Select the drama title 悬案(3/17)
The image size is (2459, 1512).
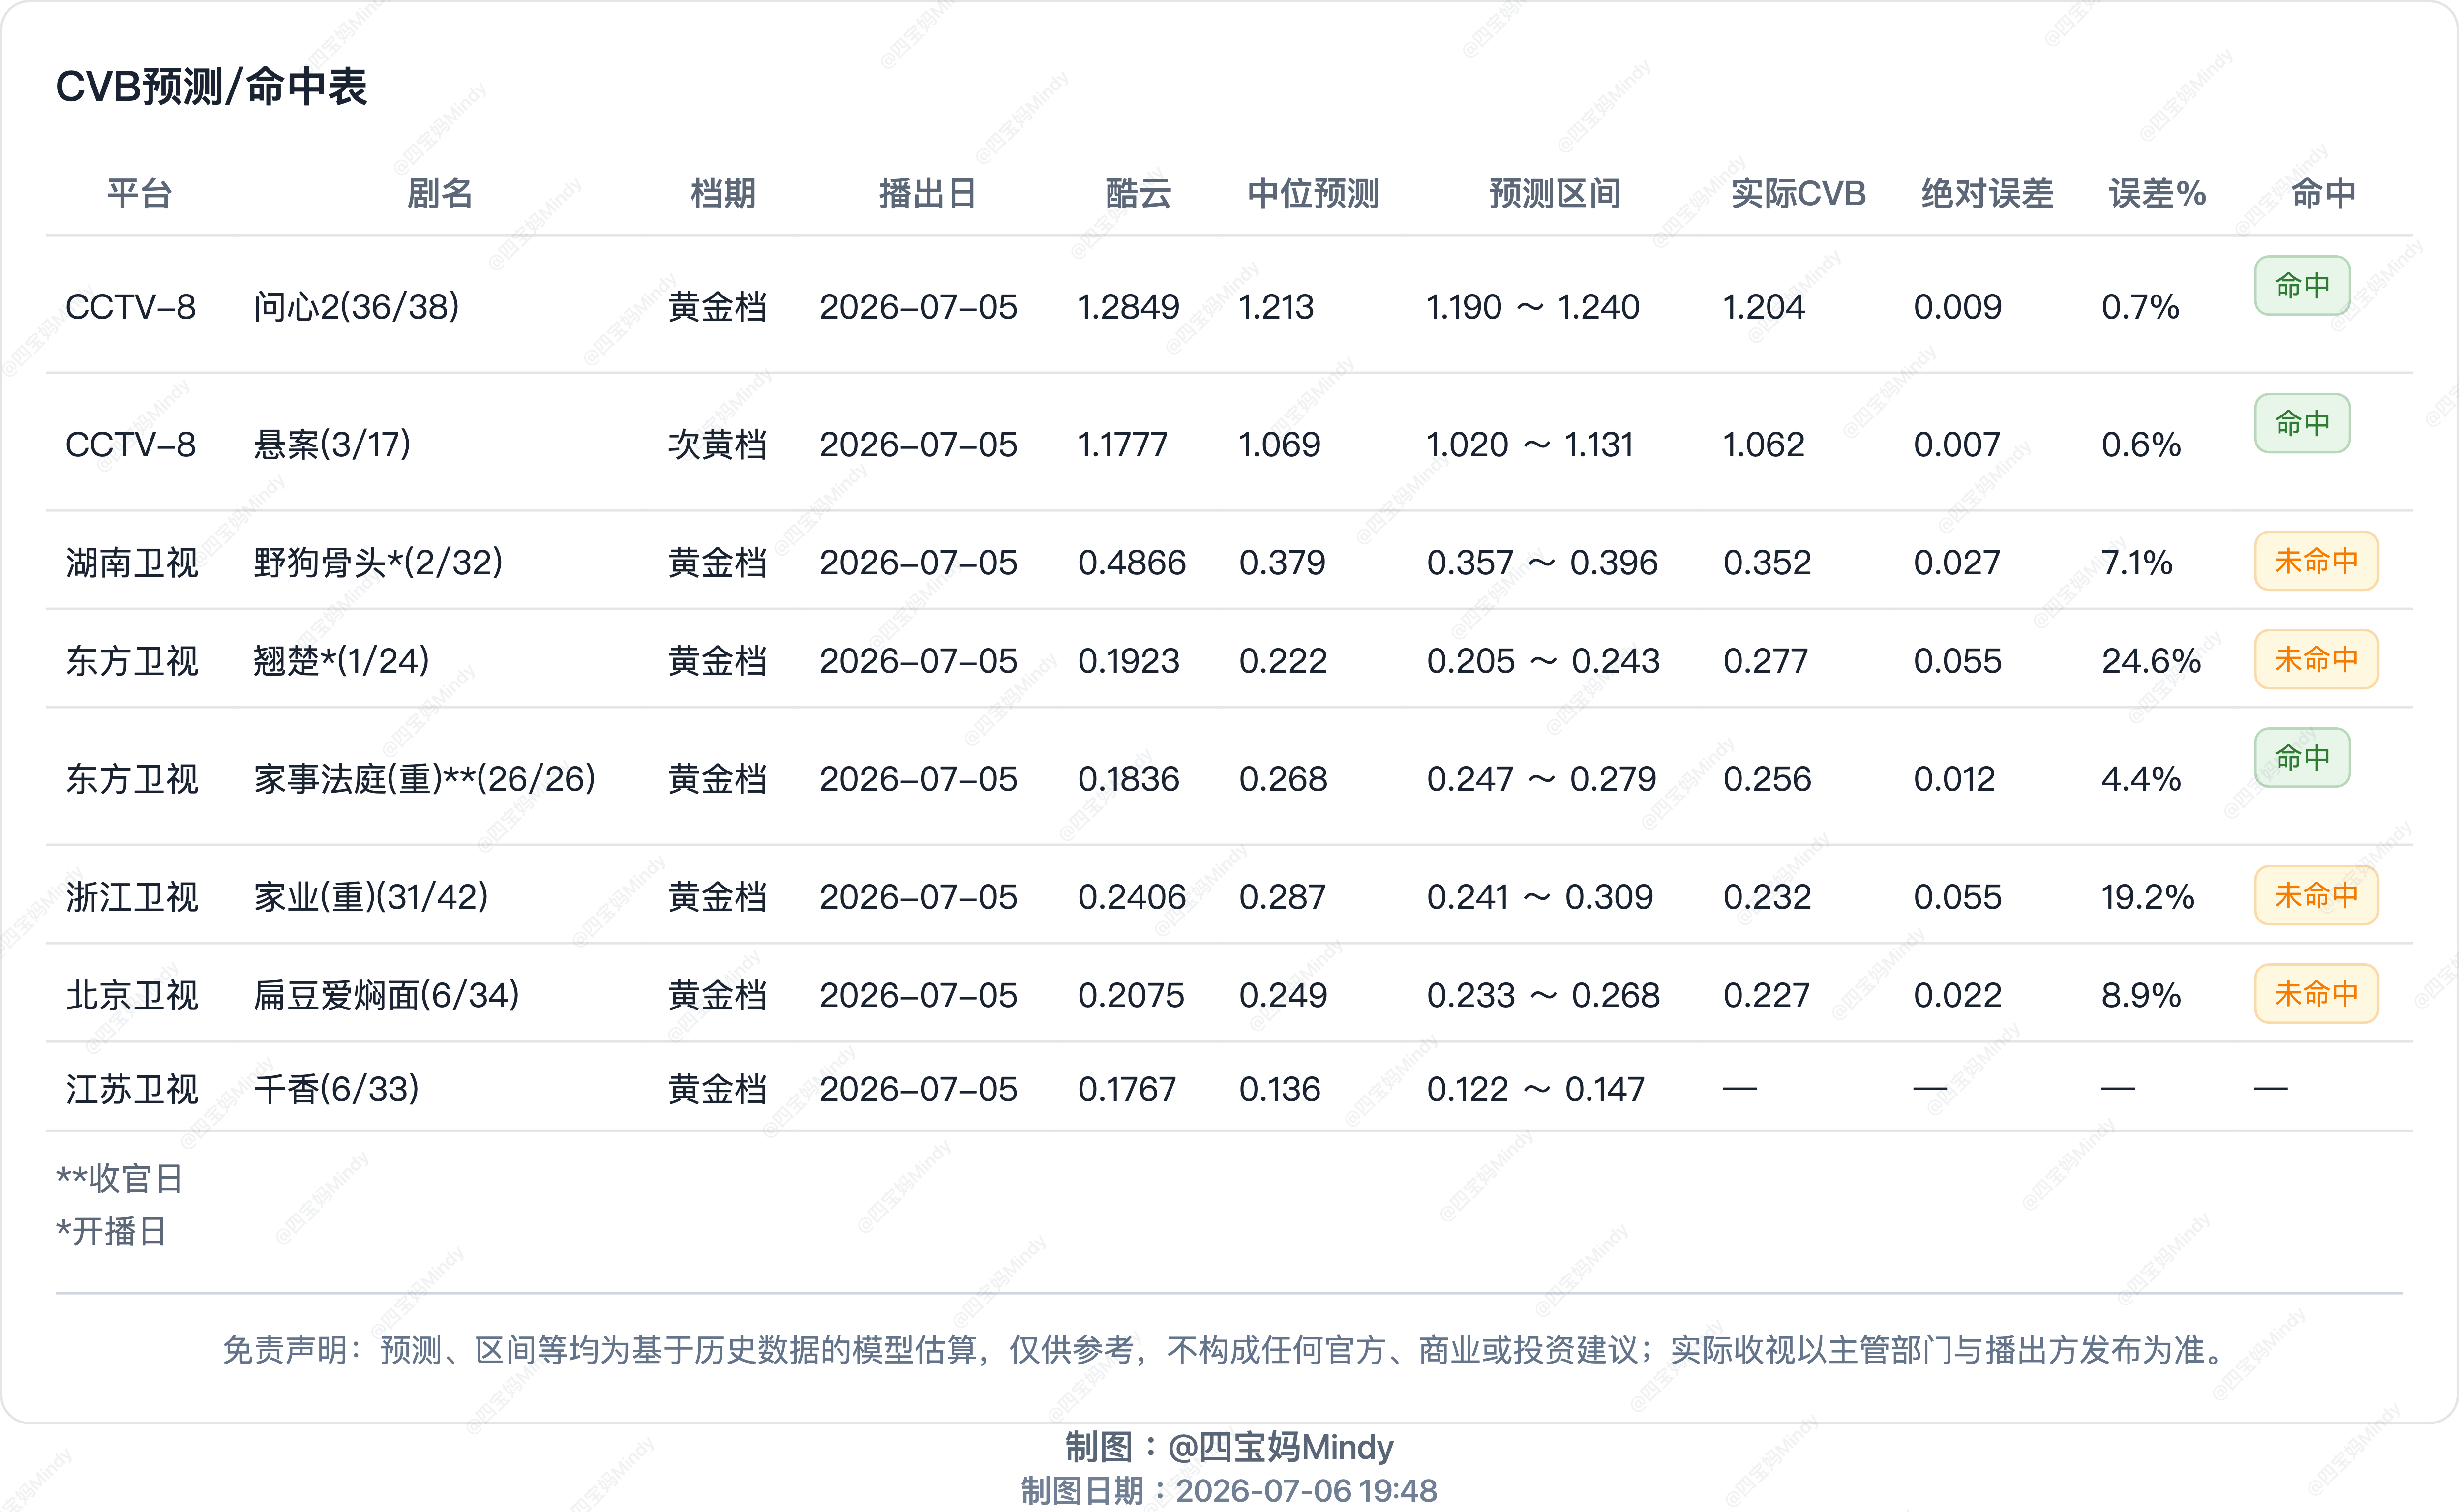coord(332,444)
